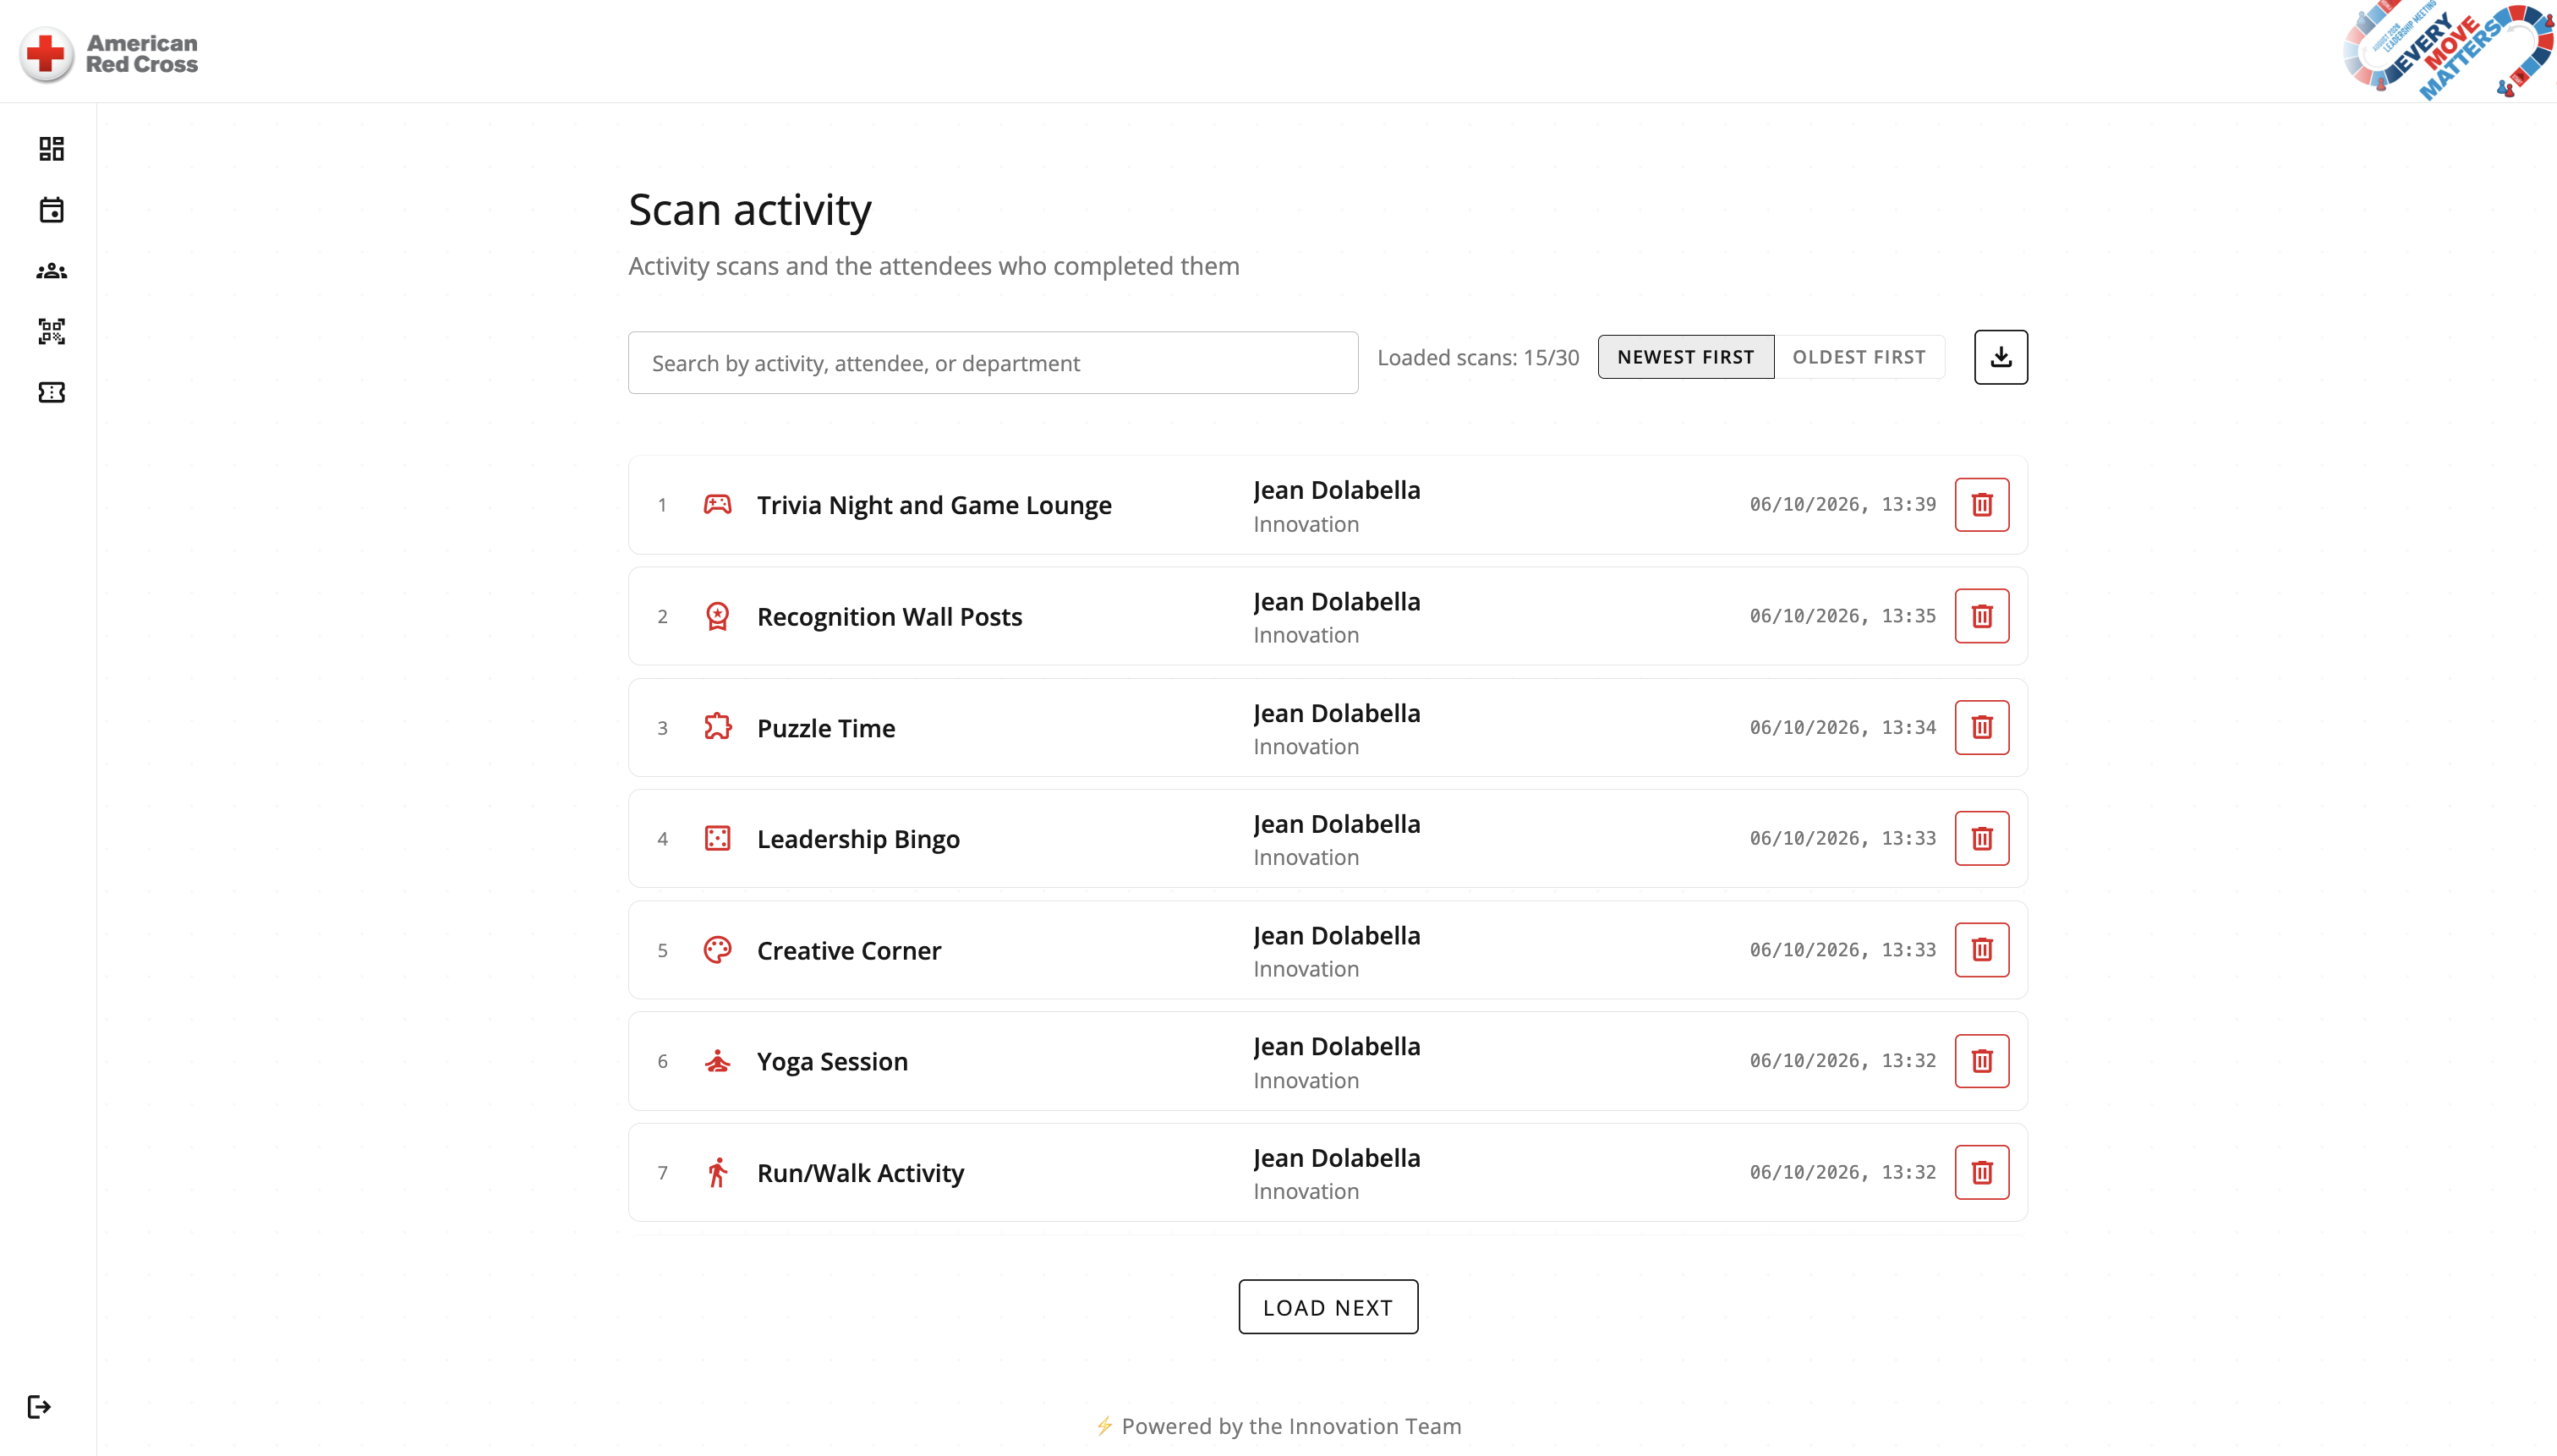
Task: Click 'Run/Walk Activity' title
Action: (860, 1173)
